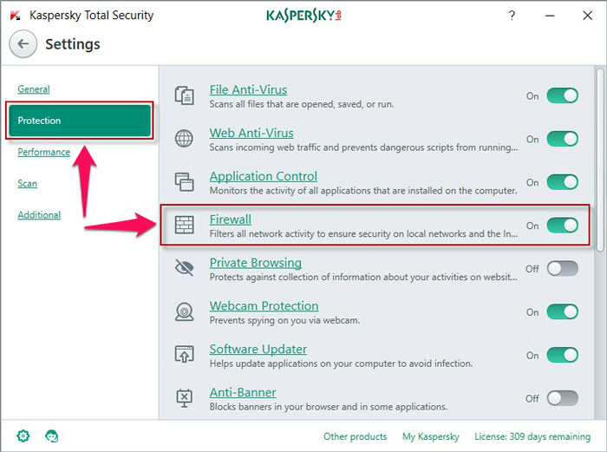Open the Application Control link

[x=264, y=176]
